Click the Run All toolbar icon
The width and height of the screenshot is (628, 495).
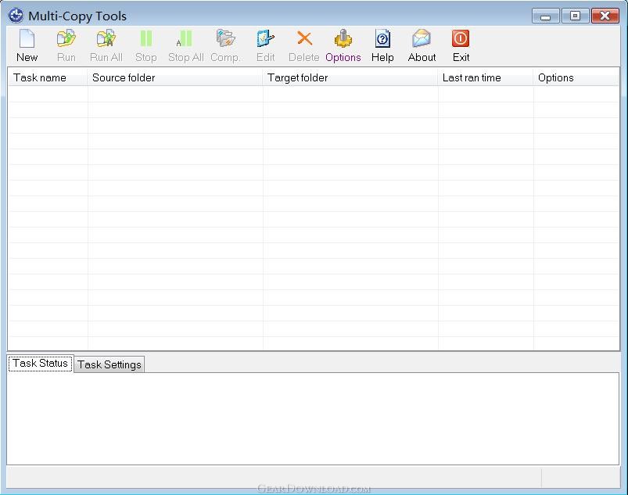coord(106,38)
